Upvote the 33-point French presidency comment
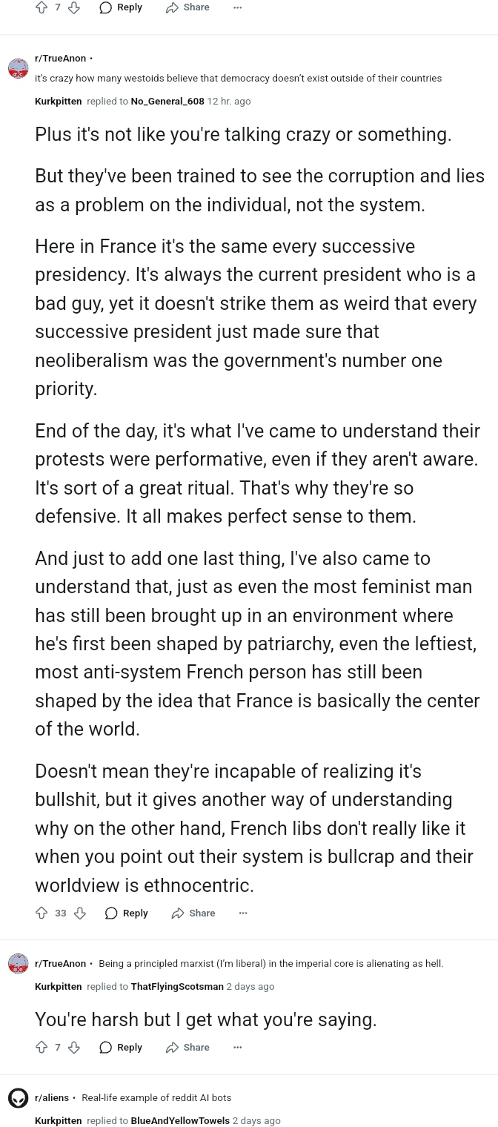The image size is (498, 1127). tap(41, 913)
